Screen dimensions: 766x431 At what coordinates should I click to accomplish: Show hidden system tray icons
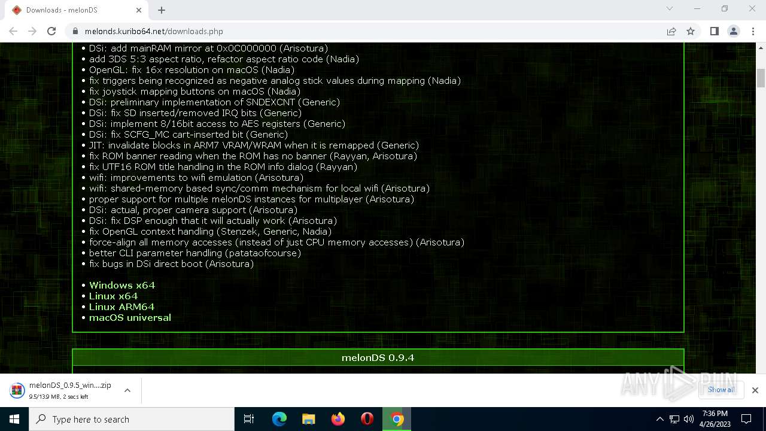659,419
